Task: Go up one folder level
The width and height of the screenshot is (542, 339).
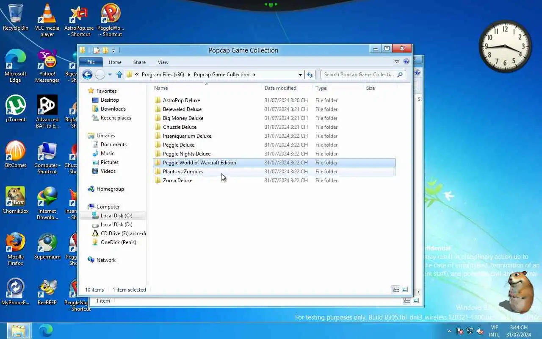Action: (119, 75)
